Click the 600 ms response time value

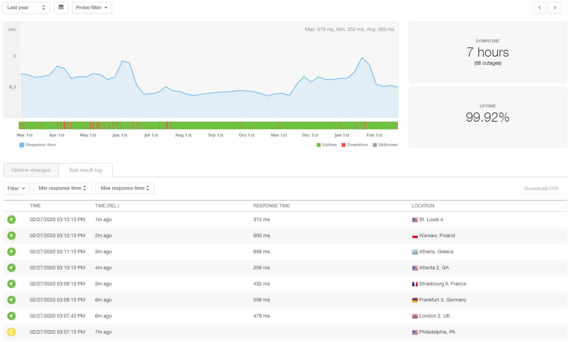coord(262,236)
